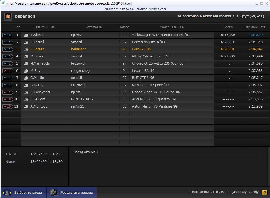Click car model Nissan GT-R SpecV '09

tap(150, 85)
